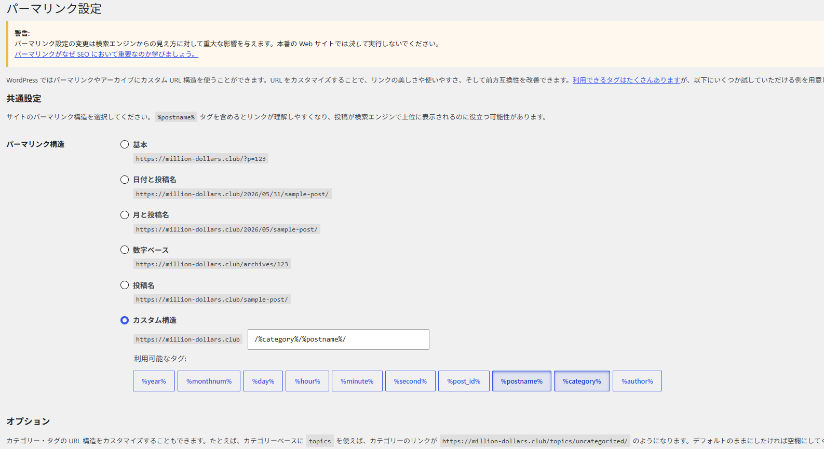Select the 投稿名 radio option

125,285
